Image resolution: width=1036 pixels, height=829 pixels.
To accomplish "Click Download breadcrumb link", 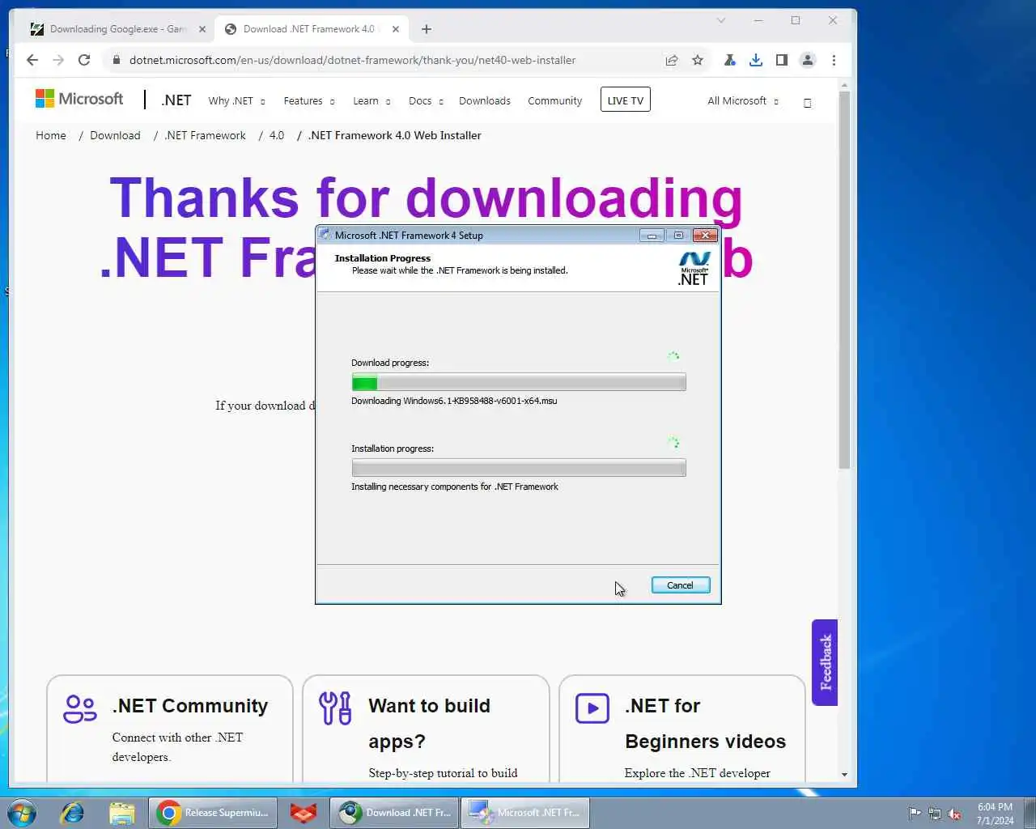I will pos(115,135).
